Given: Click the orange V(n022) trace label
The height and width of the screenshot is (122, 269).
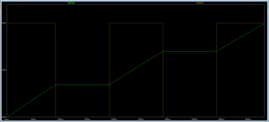Looking at the screenshot, I should click(x=199, y=3).
